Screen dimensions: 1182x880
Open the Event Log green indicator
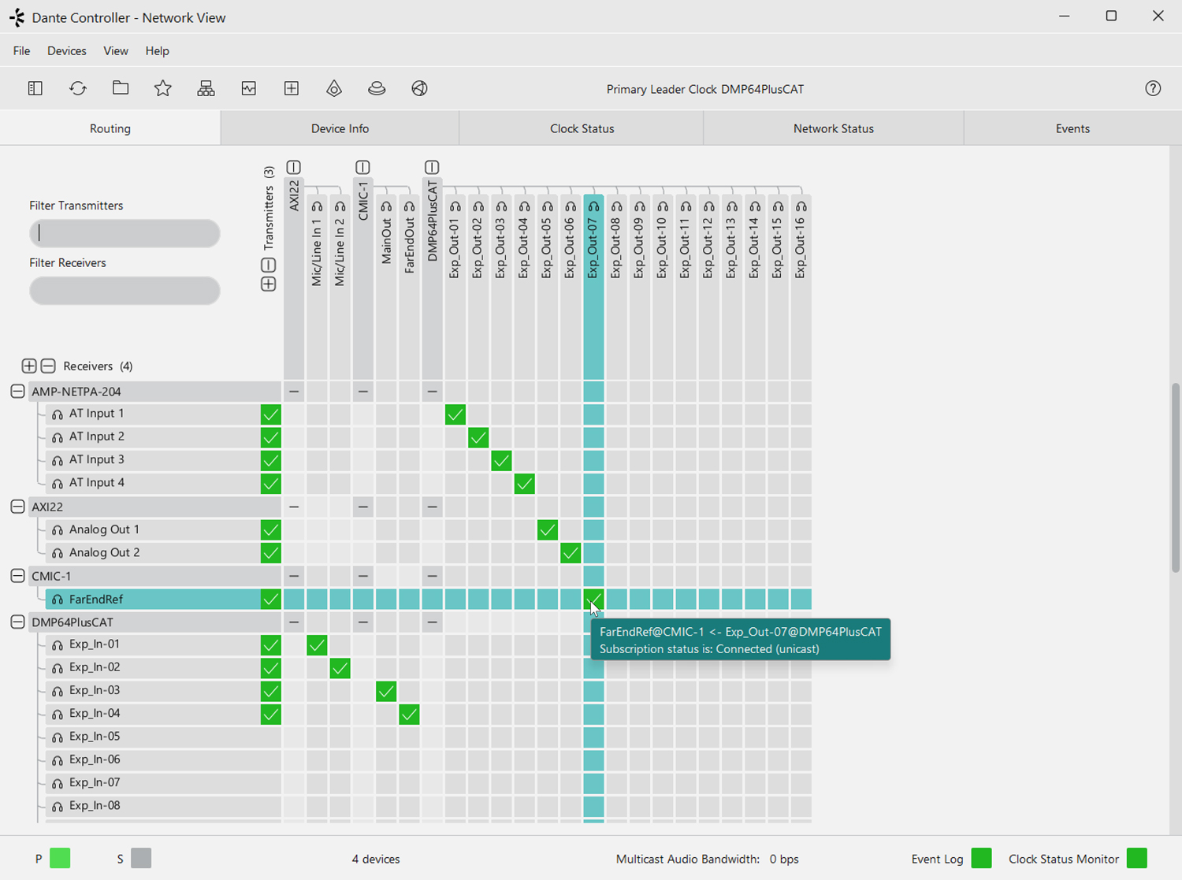tap(982, 858)
